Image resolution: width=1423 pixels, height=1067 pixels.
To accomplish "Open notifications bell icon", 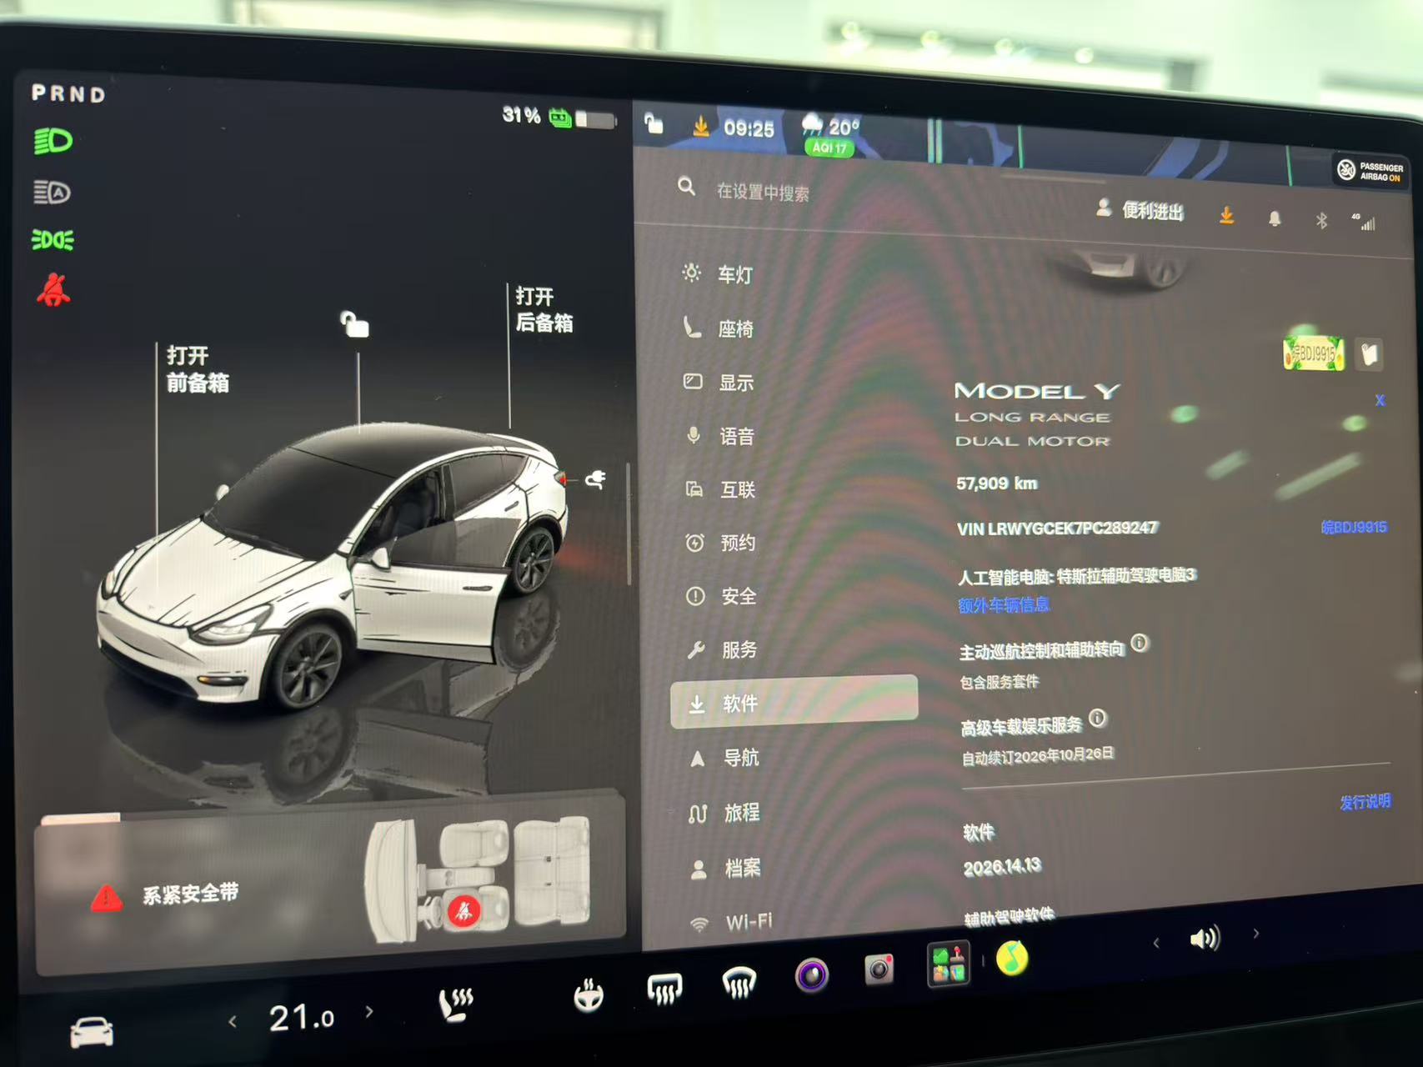I will [1275, 218].
